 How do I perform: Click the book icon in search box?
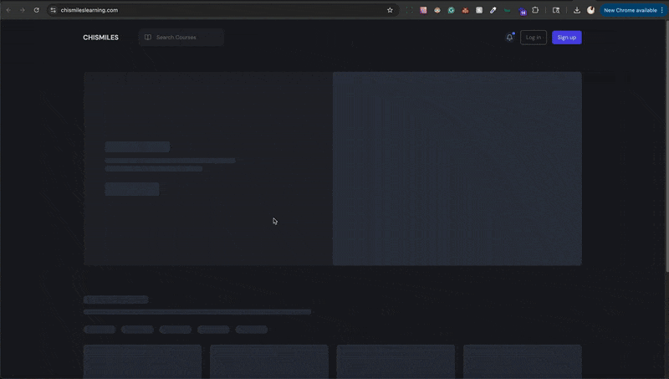click(148, 38)
